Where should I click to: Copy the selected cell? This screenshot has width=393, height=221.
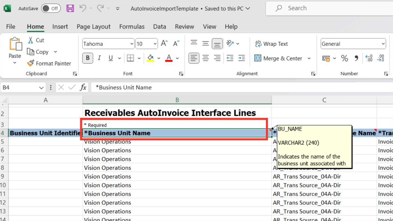[x=38, y=52]
